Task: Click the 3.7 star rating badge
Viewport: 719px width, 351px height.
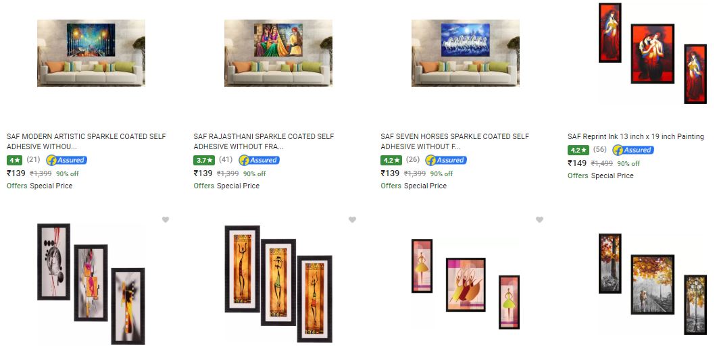Action: [x=204, y=161]
